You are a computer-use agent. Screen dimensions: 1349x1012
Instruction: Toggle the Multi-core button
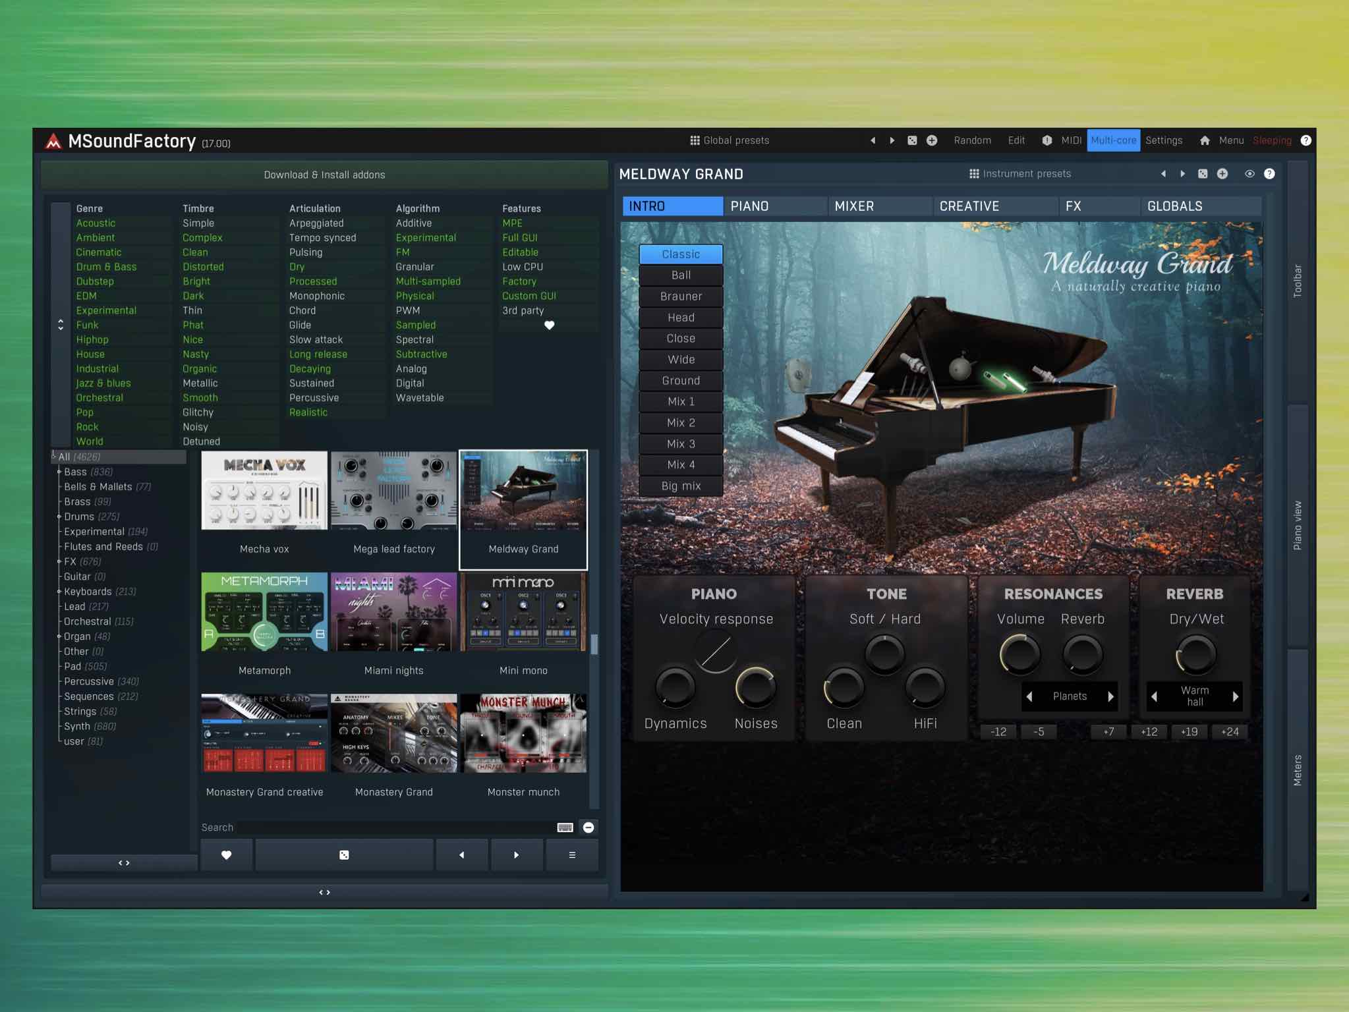1113,140
